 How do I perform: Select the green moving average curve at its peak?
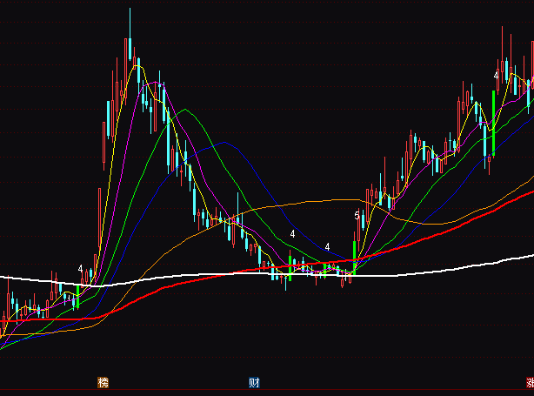182,111
